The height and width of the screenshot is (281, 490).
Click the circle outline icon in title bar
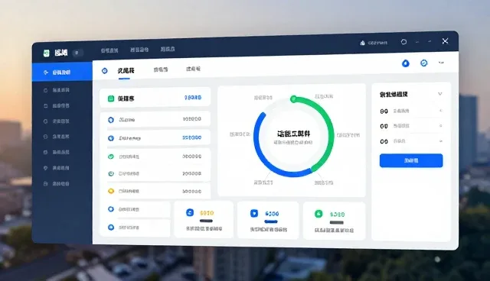pyautogui.click(x=403, y=42)
